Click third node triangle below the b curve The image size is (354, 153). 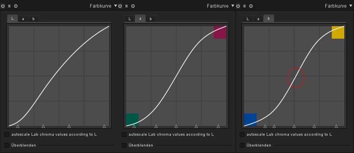(x=294, y=126)
